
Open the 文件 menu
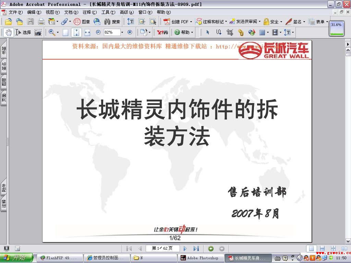click(x=16, y=12)
